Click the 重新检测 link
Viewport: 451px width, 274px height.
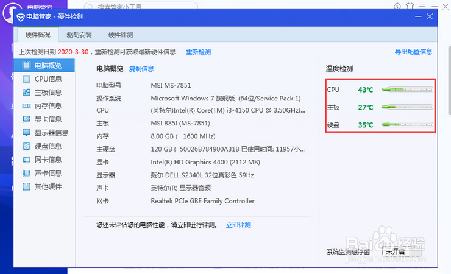pyautogui.click(x=199, y=52)
